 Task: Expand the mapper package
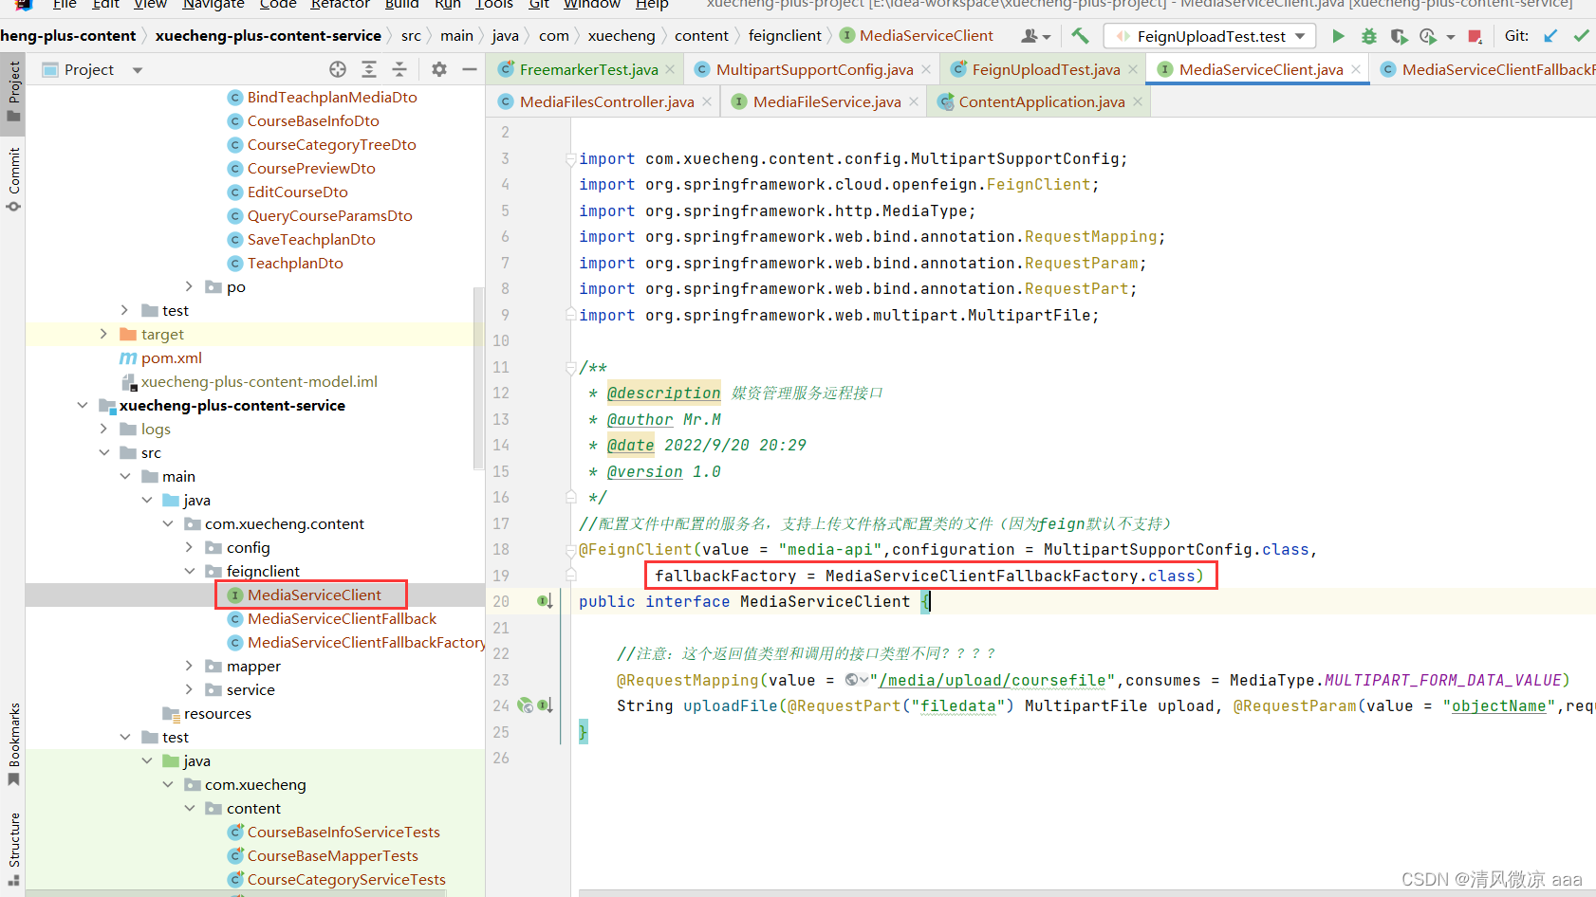coord(189,666)
